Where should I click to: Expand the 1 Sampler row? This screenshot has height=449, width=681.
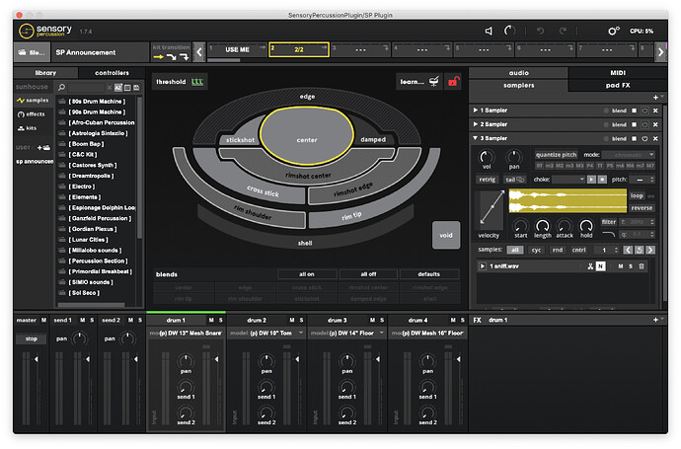(x=475, y=111)
